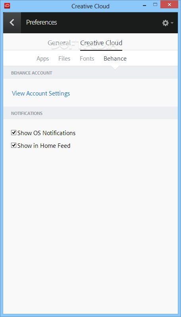Open the Apps sub-tab

coord(42,59)
